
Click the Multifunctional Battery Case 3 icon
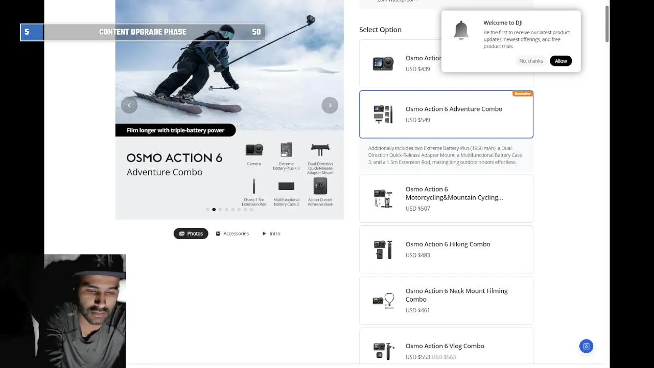286,187
